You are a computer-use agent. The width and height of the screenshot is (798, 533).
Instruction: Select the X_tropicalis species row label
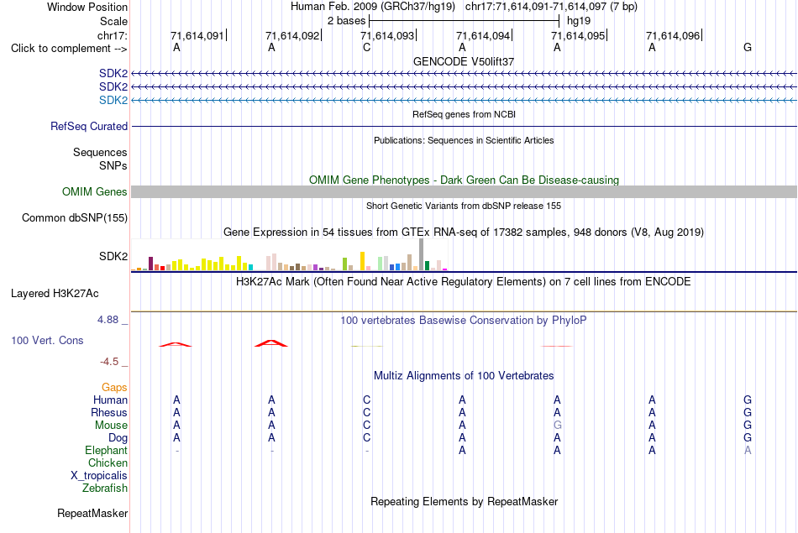[x=99, y=476]
